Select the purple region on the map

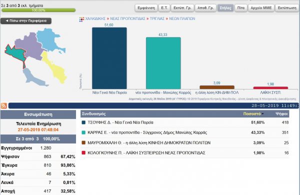28,46
